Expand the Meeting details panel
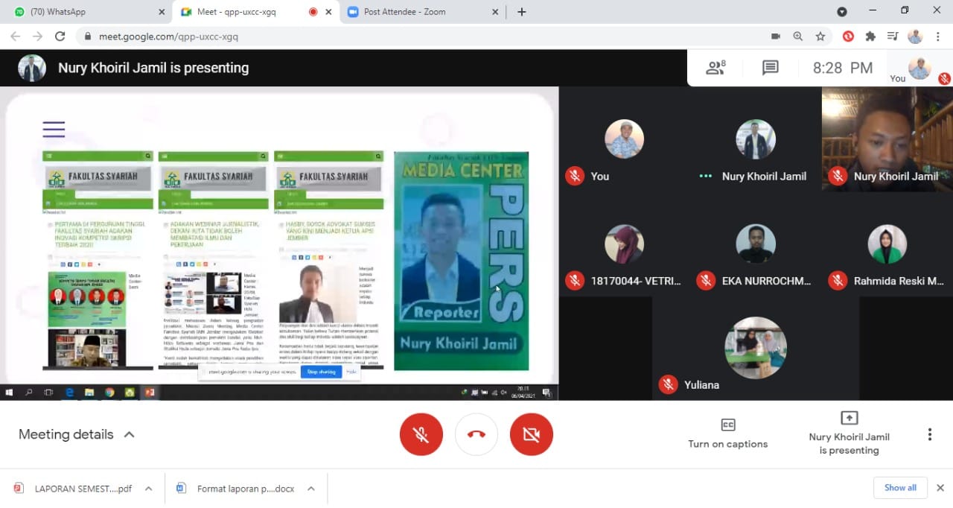This screenshot has width=953, height=508. pyautogui.click(x=77, y=434)
